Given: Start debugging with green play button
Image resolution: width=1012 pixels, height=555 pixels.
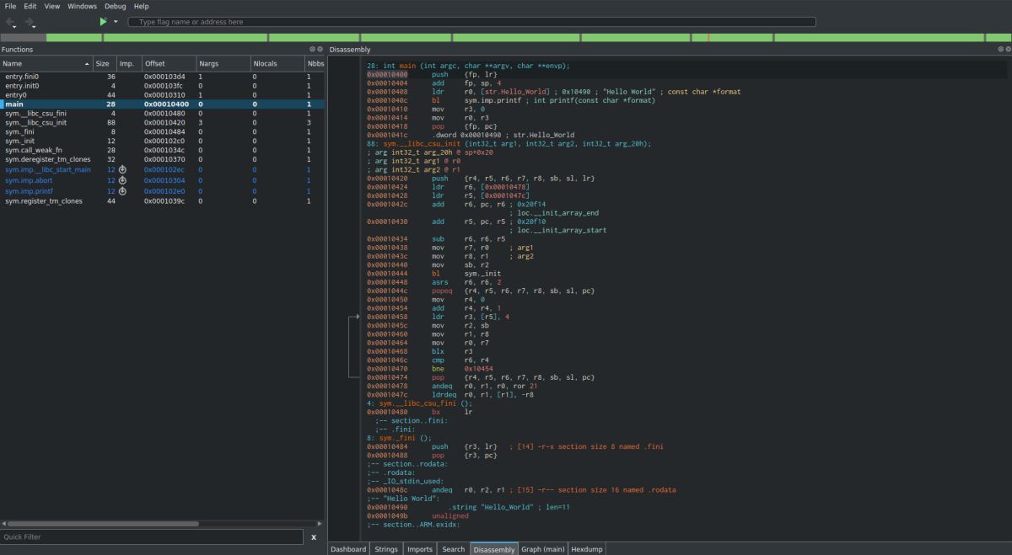Looking at the screenshot, I should (x=103, y=22).
